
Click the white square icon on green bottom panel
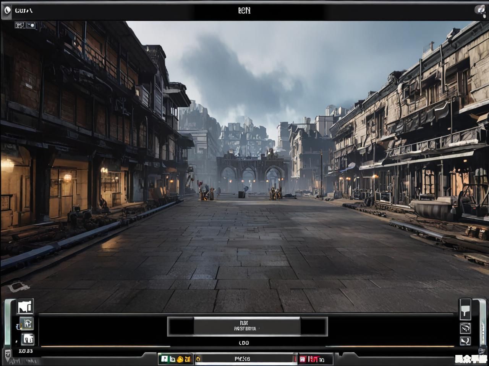pyautogui.click(x=164, y=359)
